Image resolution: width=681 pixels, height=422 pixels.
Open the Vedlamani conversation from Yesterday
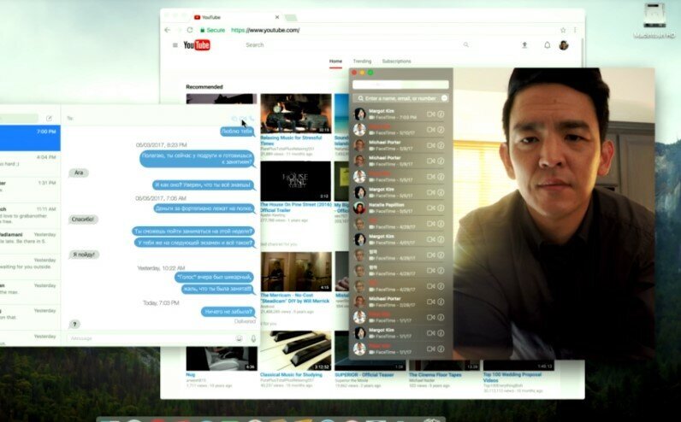pyautogui.click(x=30, y=240)
